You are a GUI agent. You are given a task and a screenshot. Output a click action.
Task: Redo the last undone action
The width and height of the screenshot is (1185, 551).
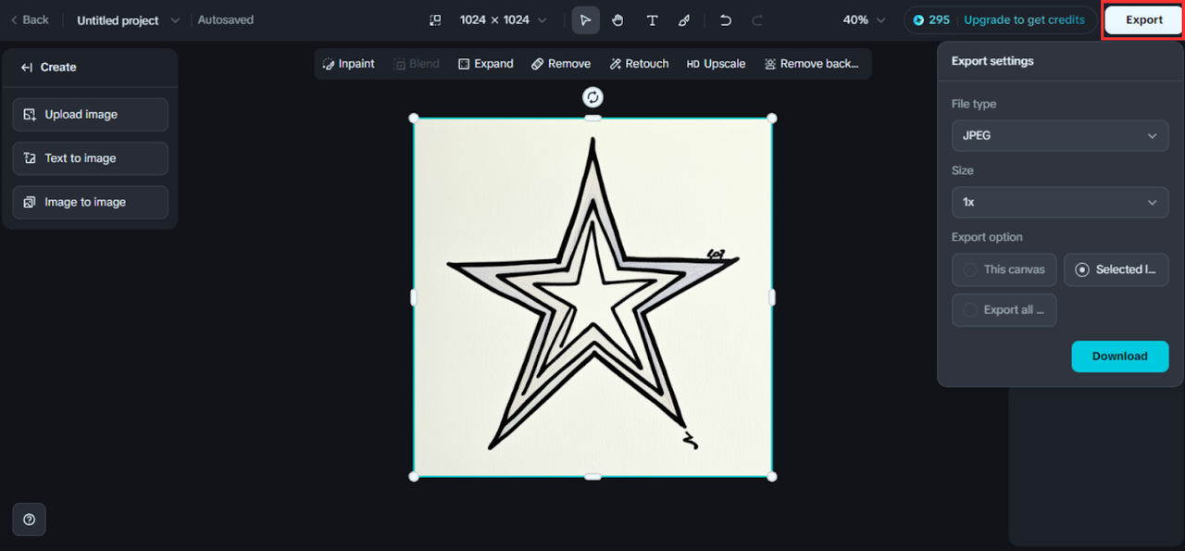pyautogui.click(x=757, y=19)
